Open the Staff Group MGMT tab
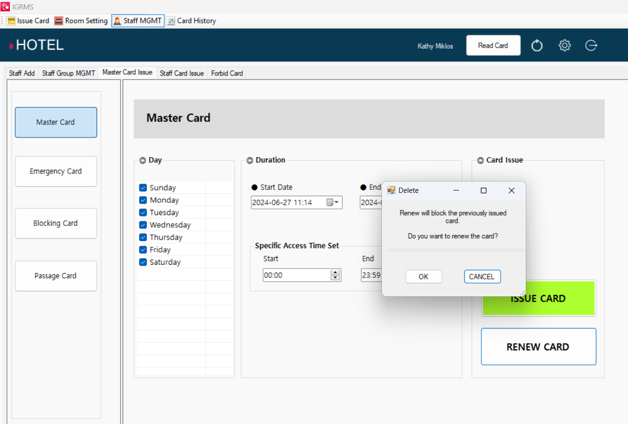Viewport: 628px width, 424px height. [68, 73]
